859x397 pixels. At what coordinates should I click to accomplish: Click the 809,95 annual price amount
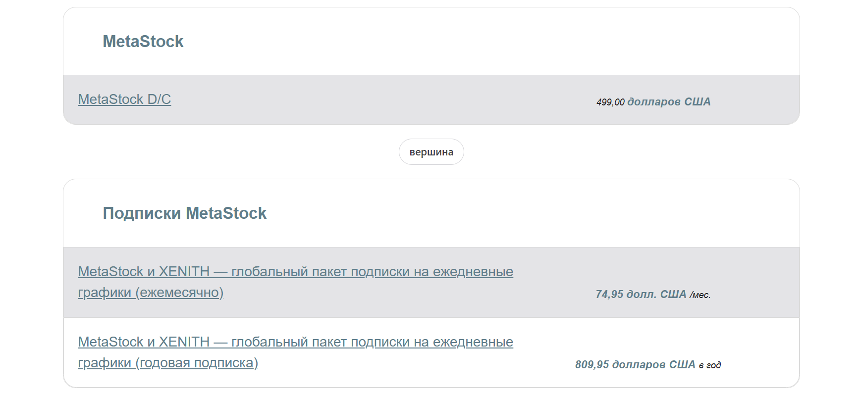point(592,365)
